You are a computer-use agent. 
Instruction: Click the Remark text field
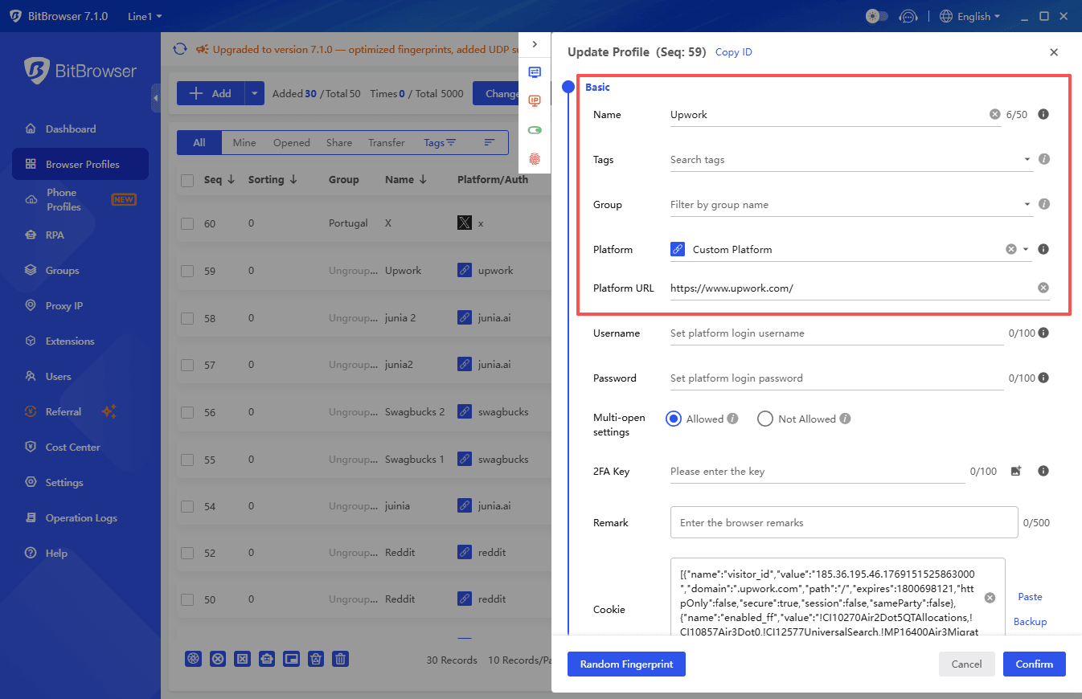pyautogui.click(x=844, y=523)
